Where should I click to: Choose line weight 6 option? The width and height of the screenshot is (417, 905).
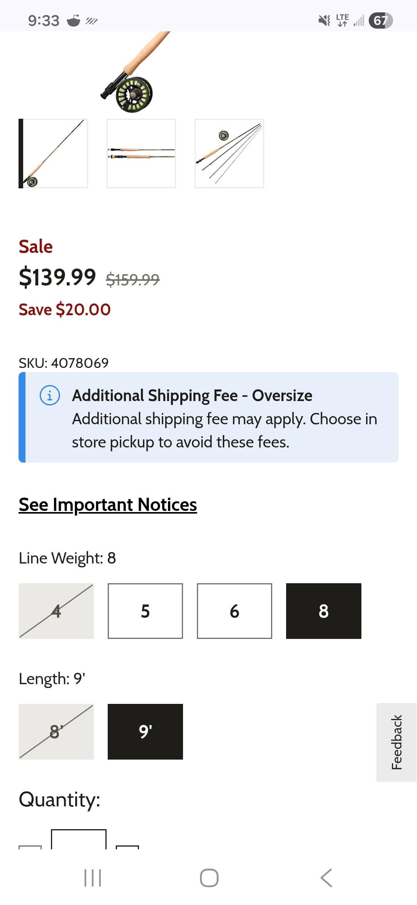tap(234, 611)
